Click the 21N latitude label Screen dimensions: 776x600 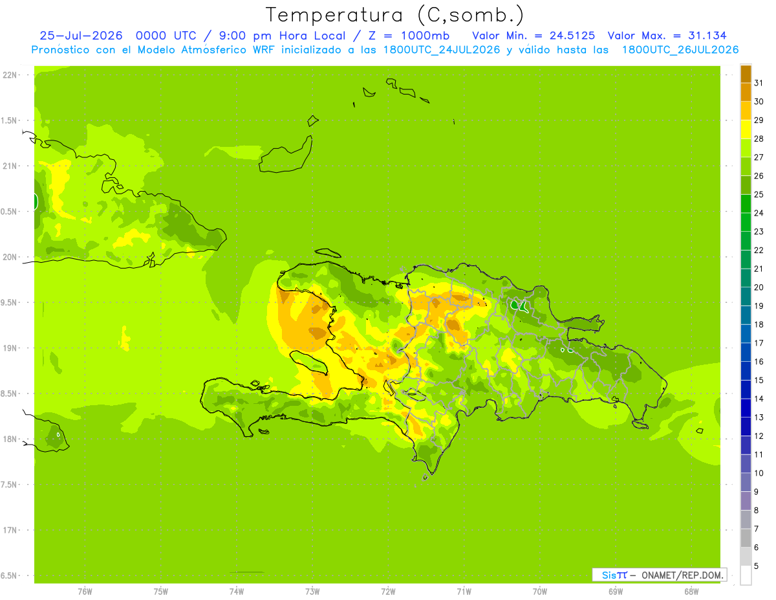pos(10,166)
